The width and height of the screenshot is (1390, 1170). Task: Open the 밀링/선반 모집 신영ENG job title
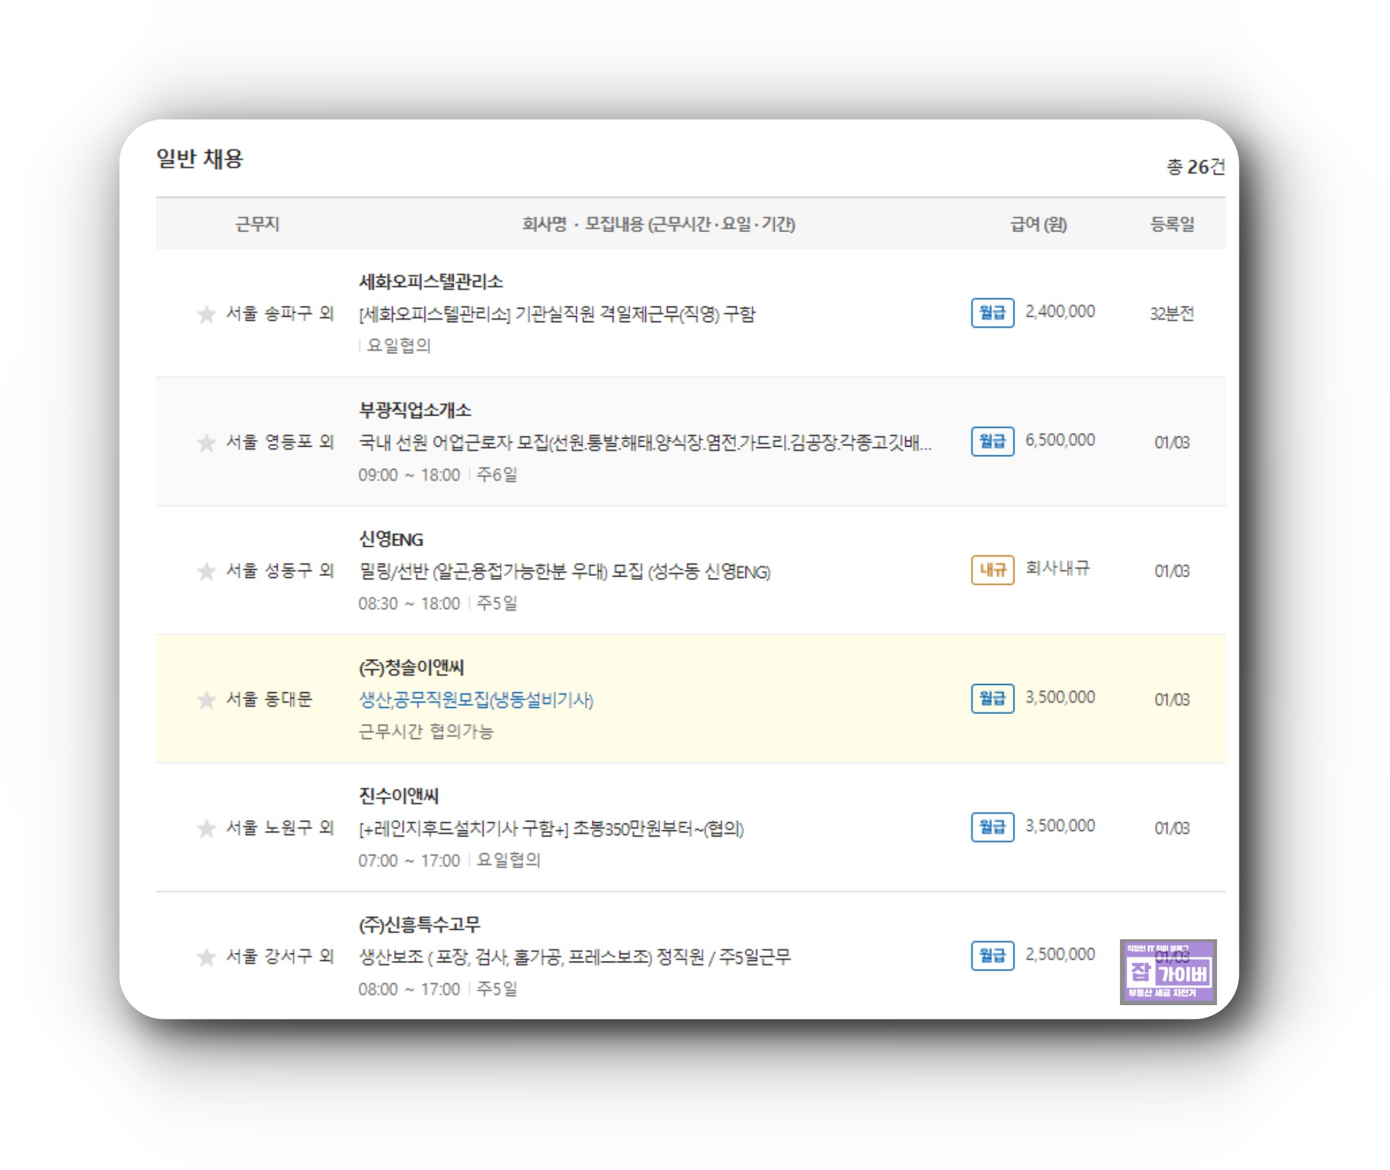(564, 571)
